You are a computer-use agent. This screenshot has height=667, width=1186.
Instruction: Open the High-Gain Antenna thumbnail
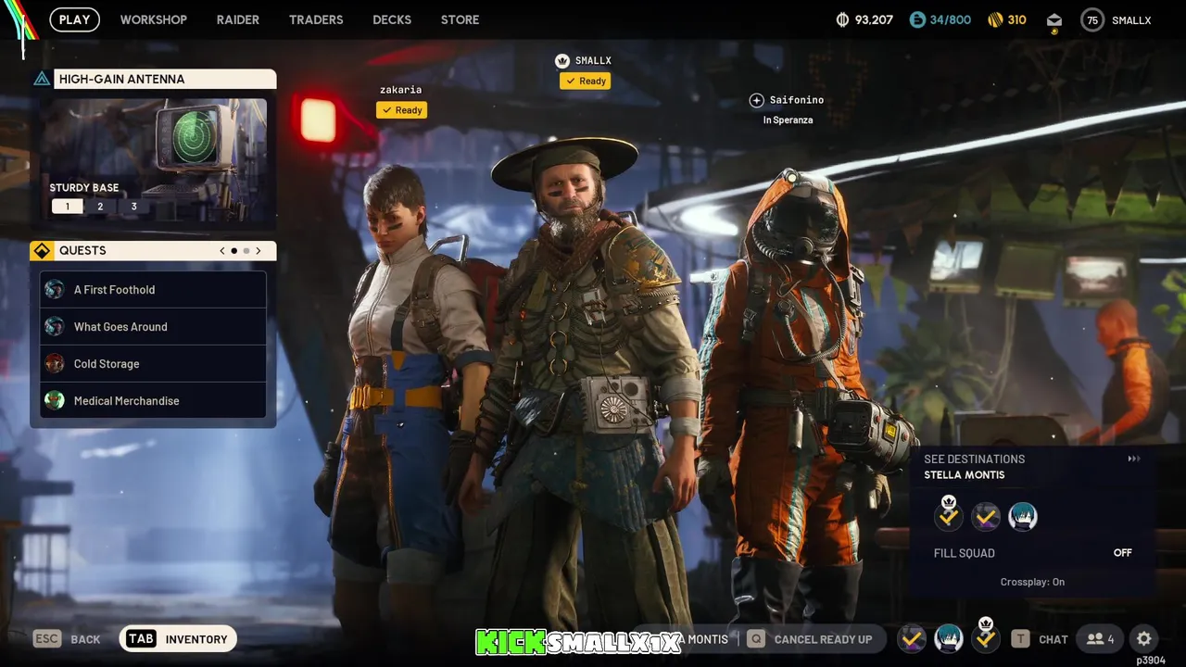[x=154, y=159]
